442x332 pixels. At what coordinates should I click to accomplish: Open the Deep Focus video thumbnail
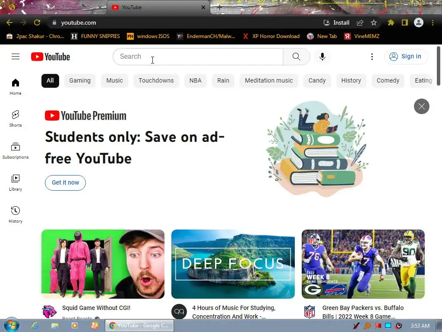[233, 264]
